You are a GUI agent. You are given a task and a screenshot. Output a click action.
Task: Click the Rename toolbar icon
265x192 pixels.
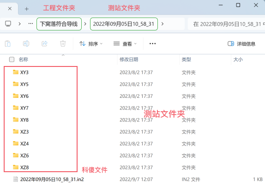tap(26, 43)
